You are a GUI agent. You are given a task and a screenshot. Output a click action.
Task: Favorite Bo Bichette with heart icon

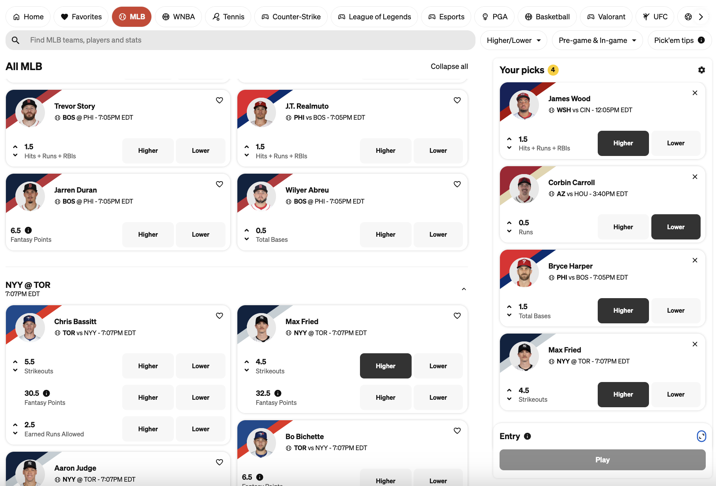[457, 431]
